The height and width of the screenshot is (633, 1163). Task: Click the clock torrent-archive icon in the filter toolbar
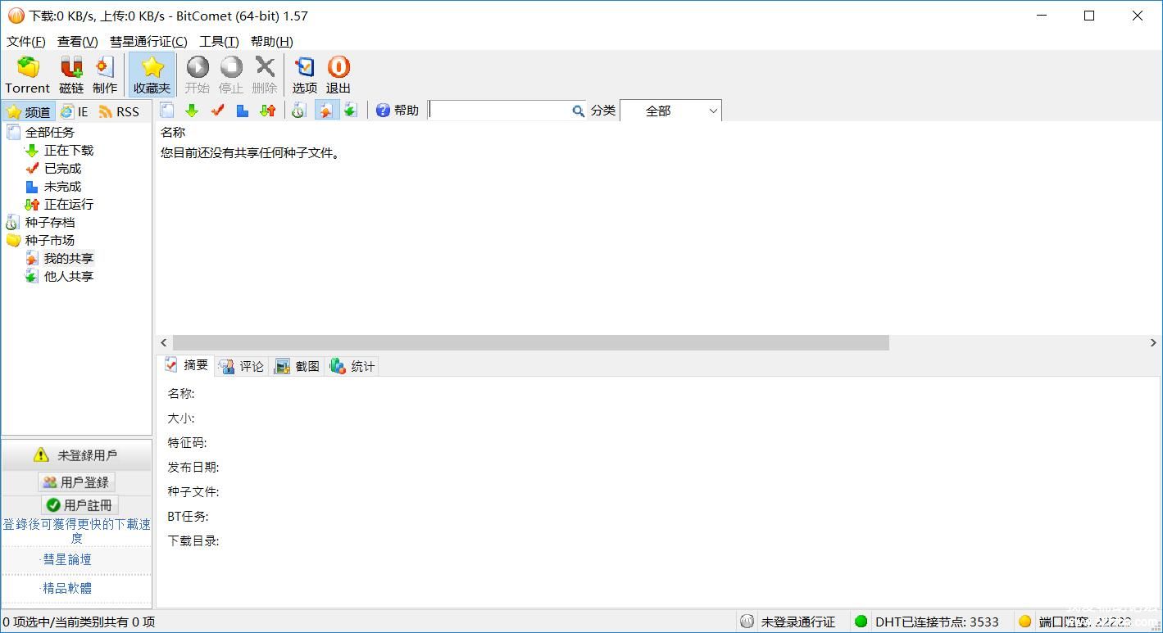point(298,111)
